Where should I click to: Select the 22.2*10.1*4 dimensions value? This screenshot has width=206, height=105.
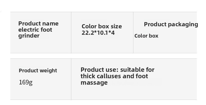click(98, 33)
